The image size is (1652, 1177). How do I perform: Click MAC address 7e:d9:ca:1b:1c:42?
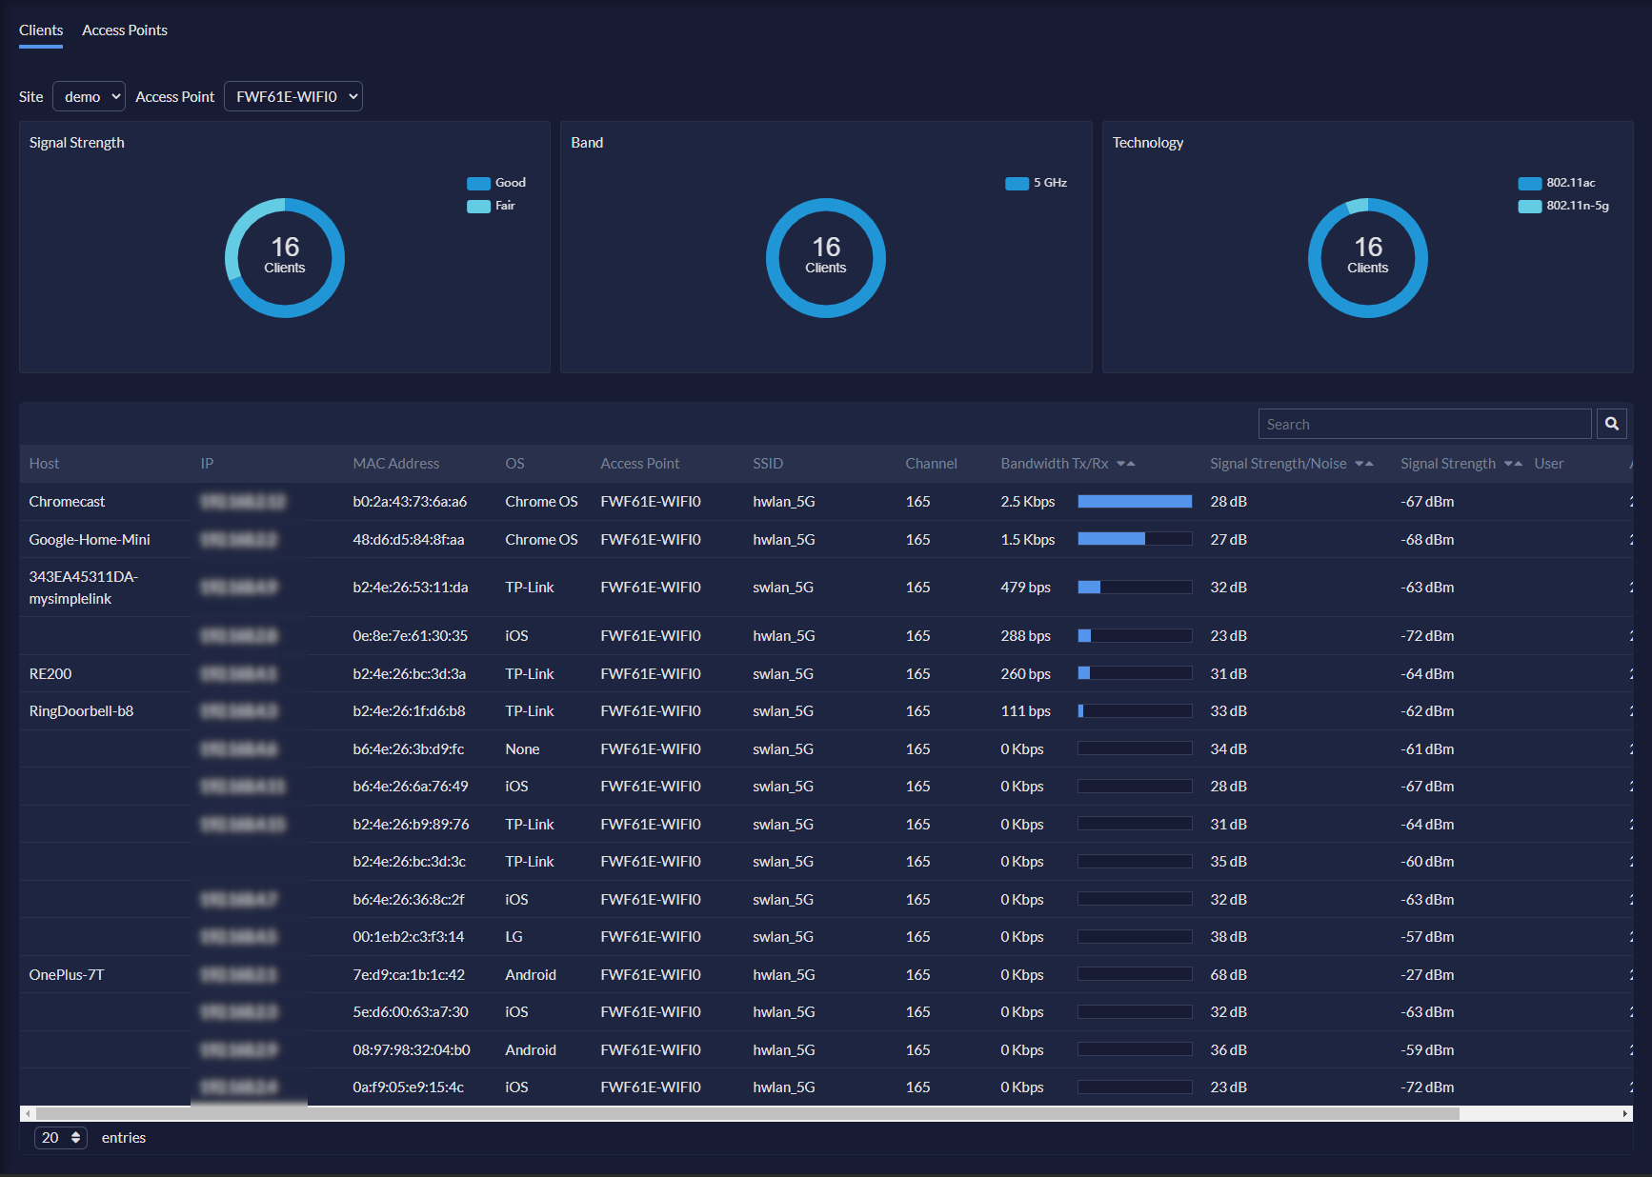(x=409, y=975)
